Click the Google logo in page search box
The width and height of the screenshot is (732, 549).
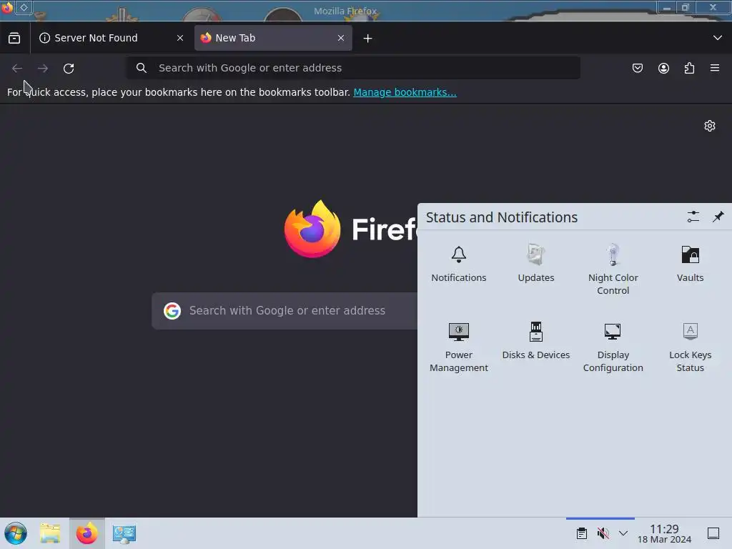(172, 311)
